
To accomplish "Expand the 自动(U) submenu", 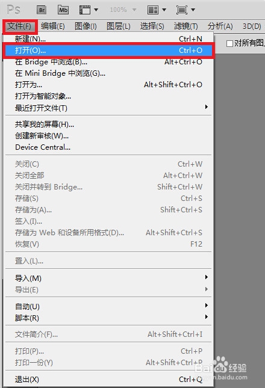I will pos(108,306).
